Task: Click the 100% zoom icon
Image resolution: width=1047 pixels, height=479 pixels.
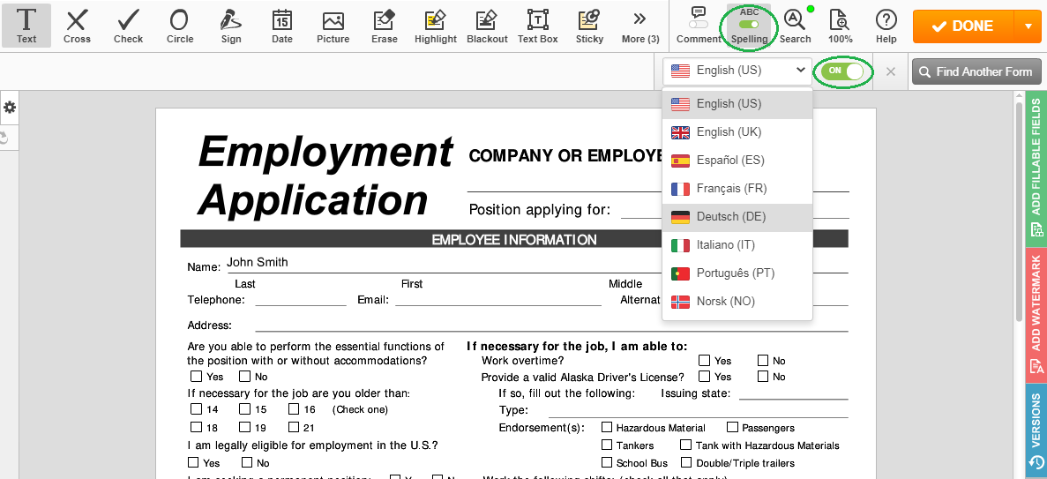Action: [840, 26]
